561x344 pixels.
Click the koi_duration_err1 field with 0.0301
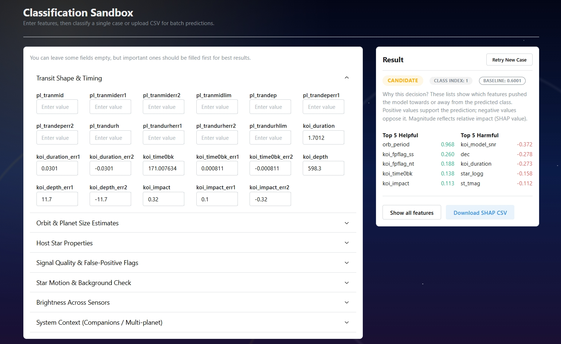tap(57, 169)
